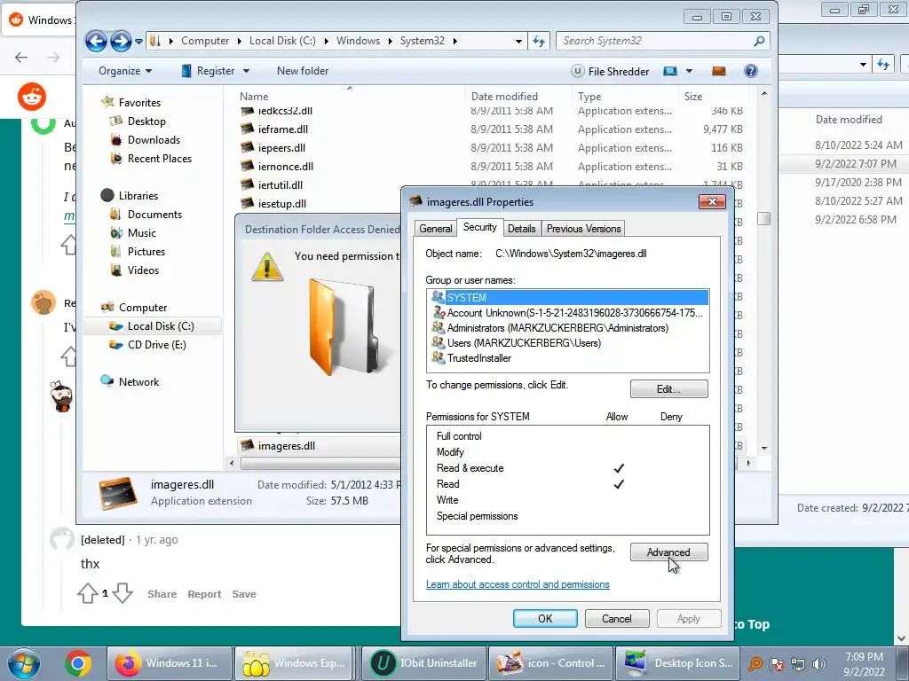This screenshot has height=681, width=909.
Task: Switch to the Security tab
Action: point(479,227)
